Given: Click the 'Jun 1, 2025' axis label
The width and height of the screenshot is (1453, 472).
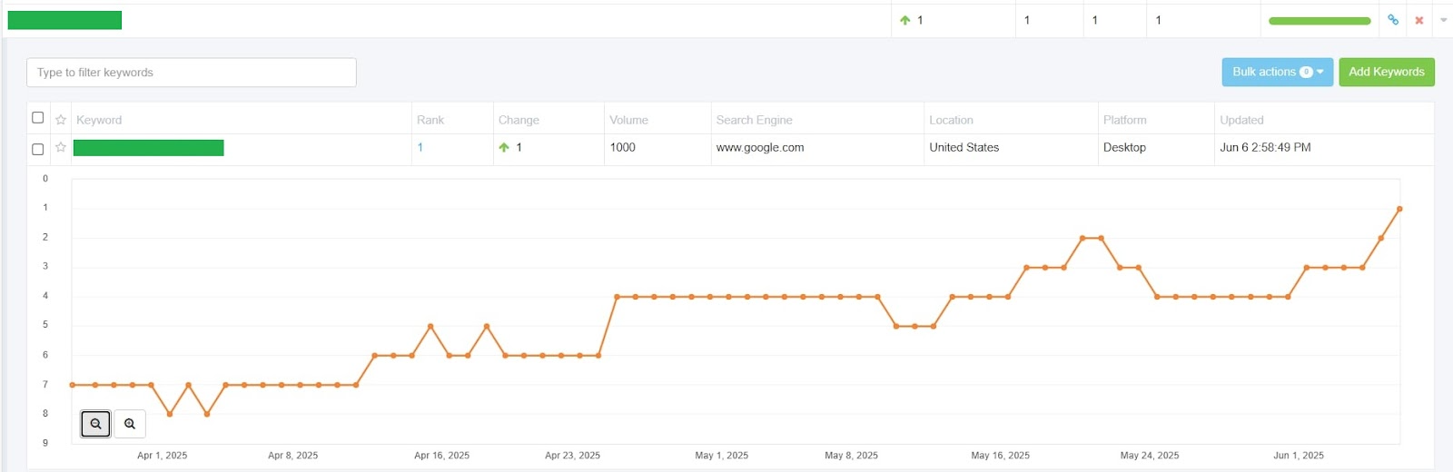Looking at the screenshot, I should [x=1299, y=456].
